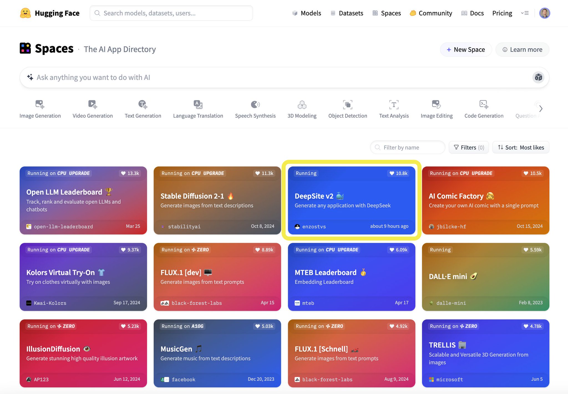
Task: Click the 5.03k likes on MusicGen
Action: (x=264, y=326)
